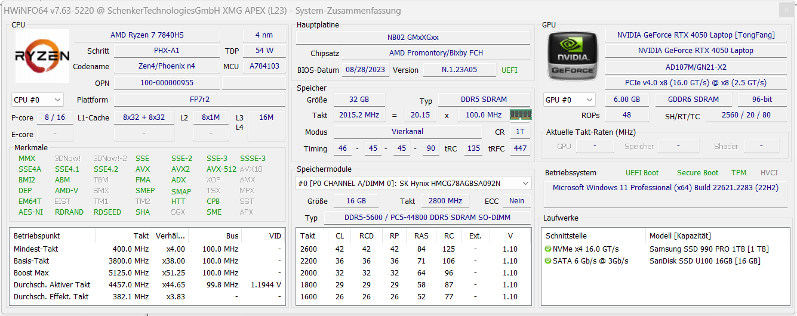The height and width of the screenshot is (316, 797).
Task: Select the Zen4/Phoenix n4 codename value
Action: pos(167,66)
